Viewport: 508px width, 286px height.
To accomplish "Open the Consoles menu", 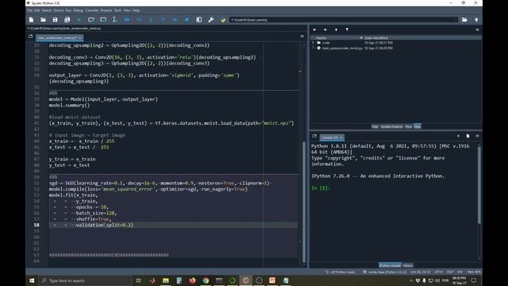I will [92, 10].
